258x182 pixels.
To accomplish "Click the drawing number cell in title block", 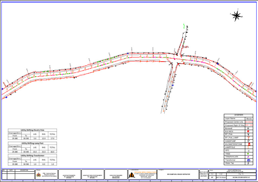I will tap(241, 178).
